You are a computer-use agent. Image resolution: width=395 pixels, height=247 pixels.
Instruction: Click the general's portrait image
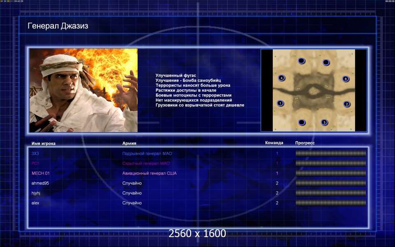(83, 90)
